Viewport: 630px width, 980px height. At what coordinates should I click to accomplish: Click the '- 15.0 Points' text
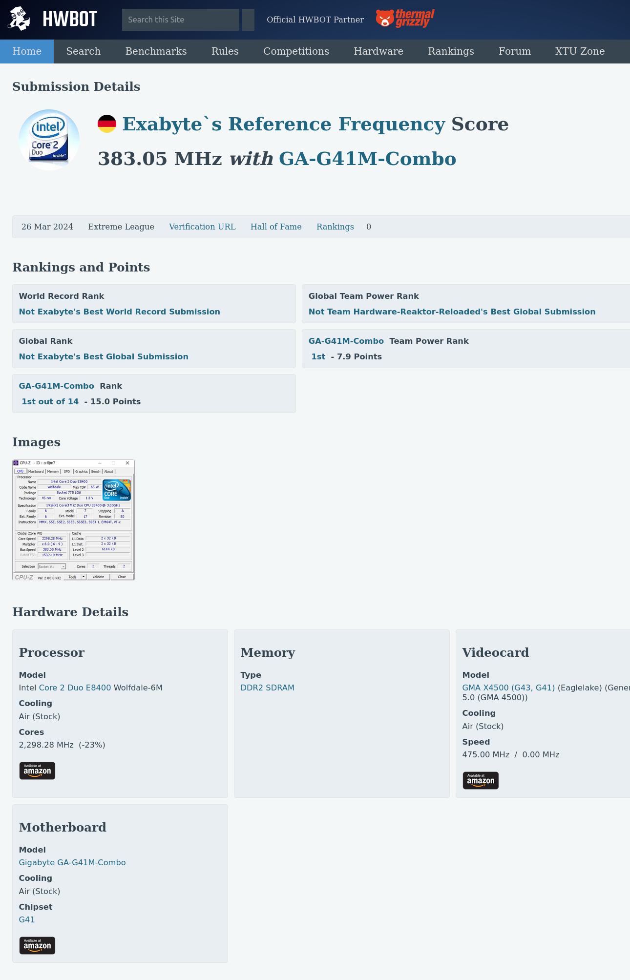(112, 401)
